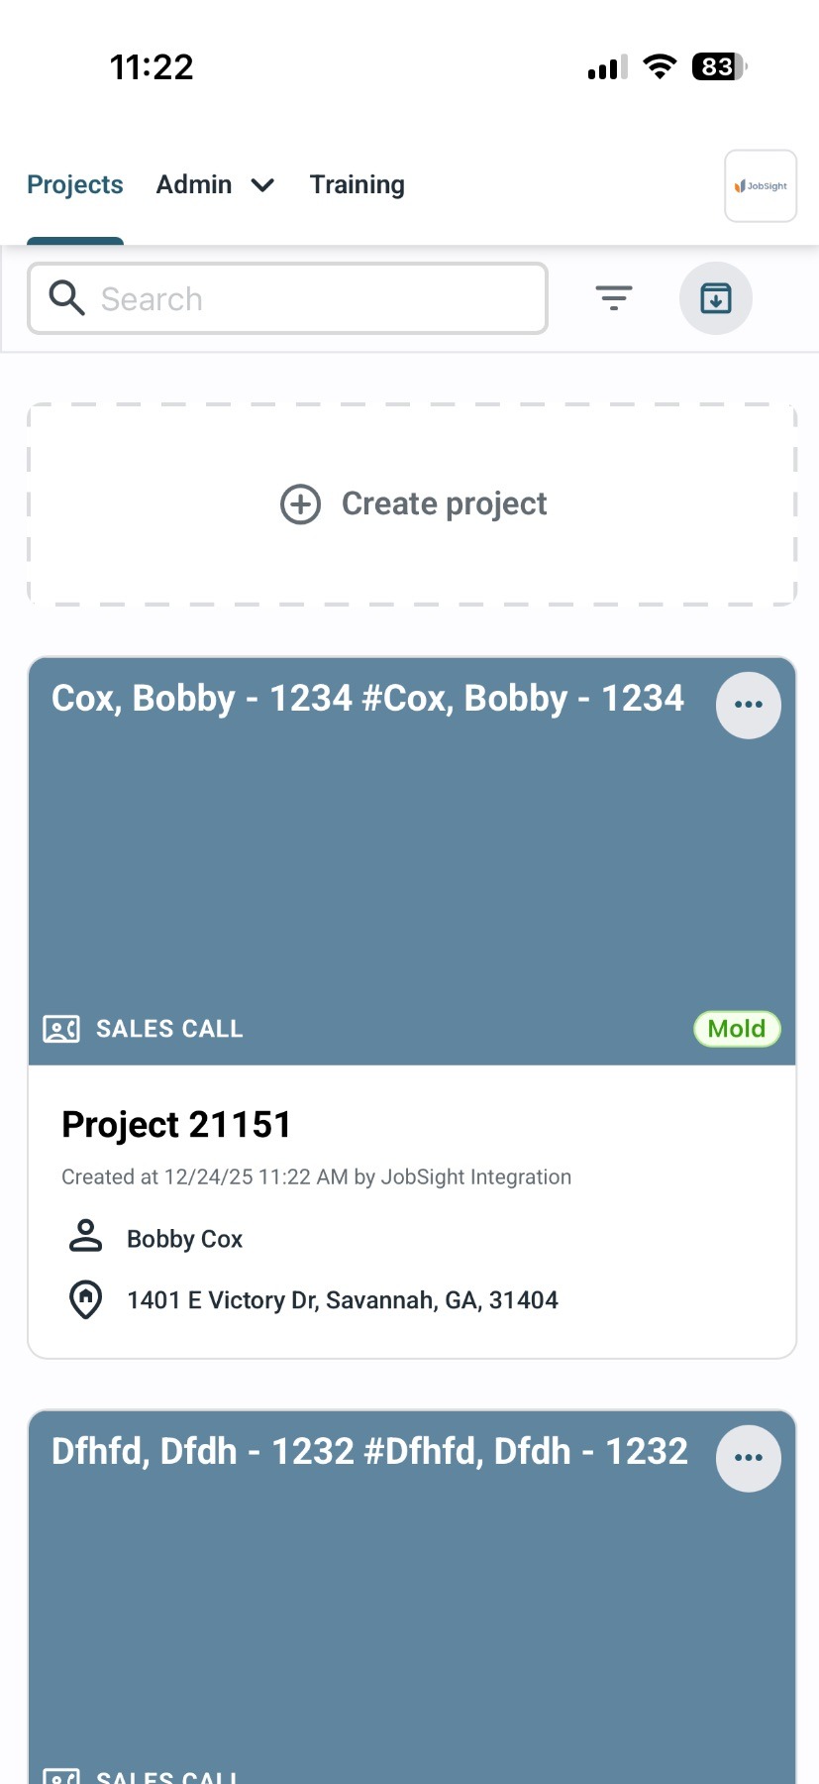The width and height of the screenshot is (819, 1784).
Task: Select the green Mold tag
Action: 737,1029
